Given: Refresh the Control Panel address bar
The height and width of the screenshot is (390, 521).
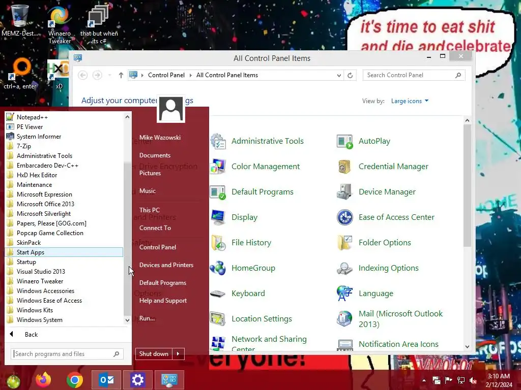Looking at the screenshot, I should 350,75.
